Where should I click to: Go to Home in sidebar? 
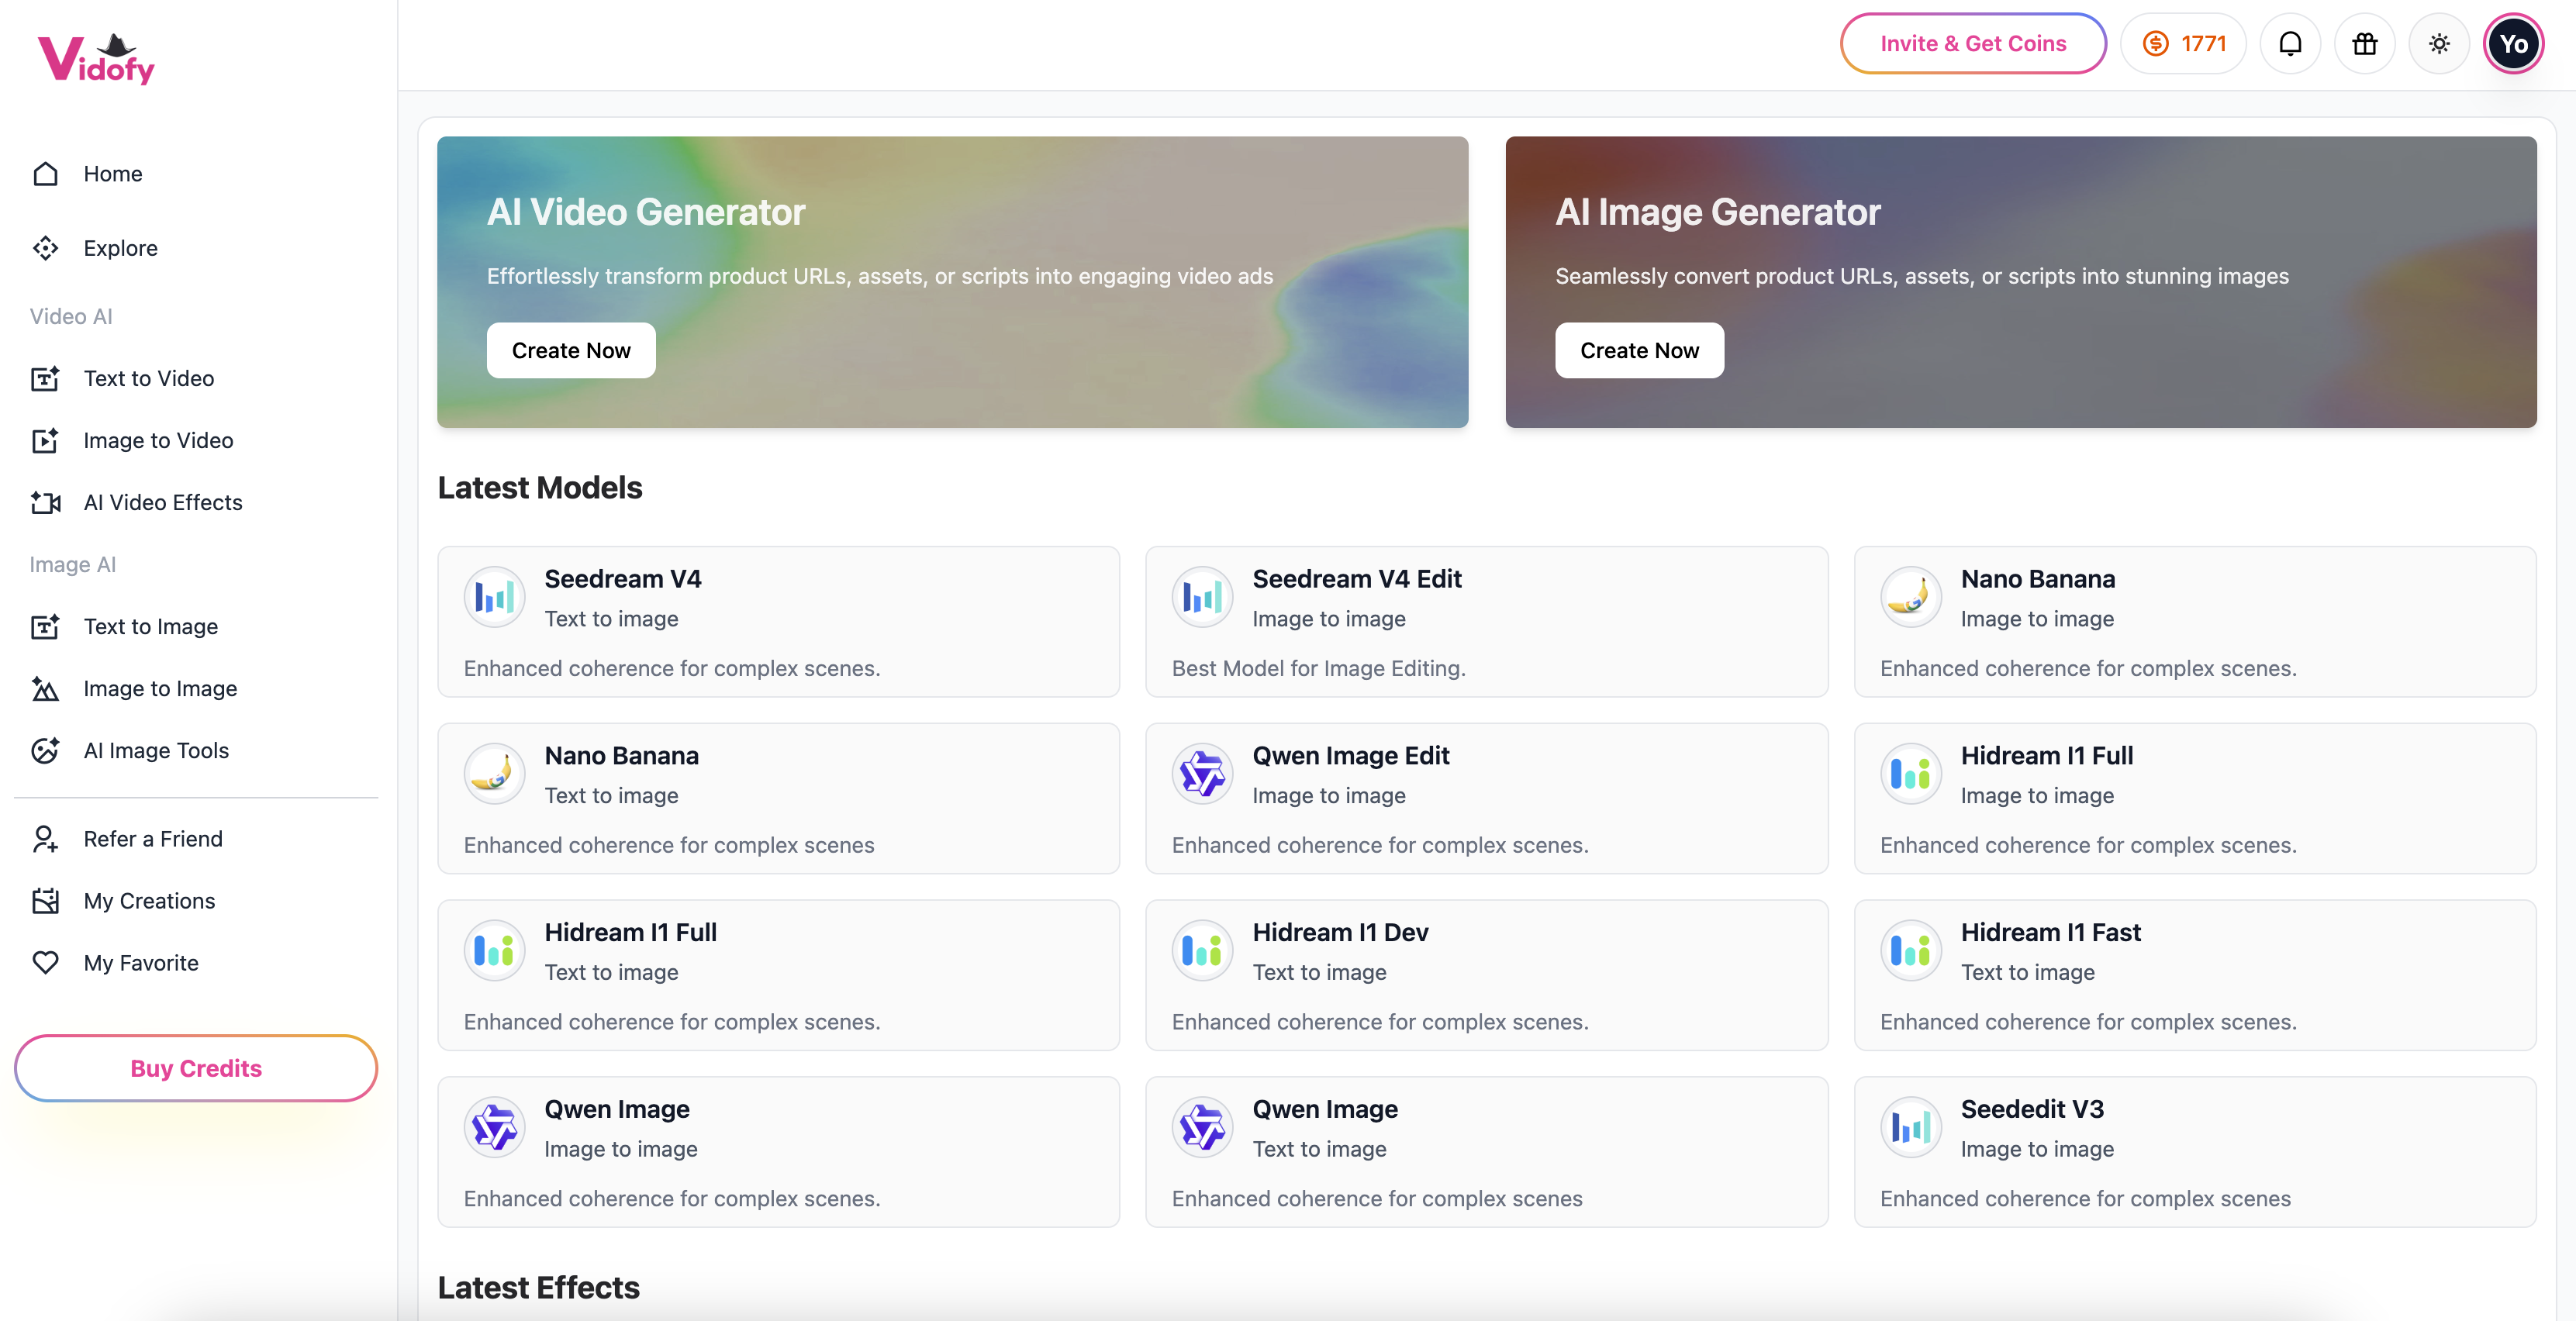(x=112, y=174)
